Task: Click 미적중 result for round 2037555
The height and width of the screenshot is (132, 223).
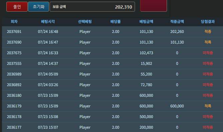Action: click(x=208, y=64)
